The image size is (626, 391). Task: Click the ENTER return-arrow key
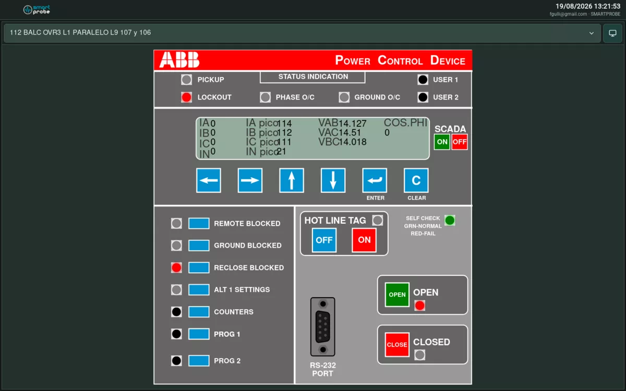pyautogui.click(x=375, y=180)
